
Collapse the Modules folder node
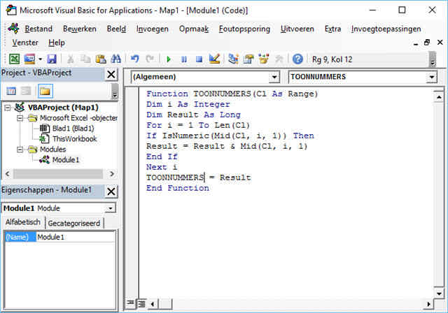click(20, 150)
